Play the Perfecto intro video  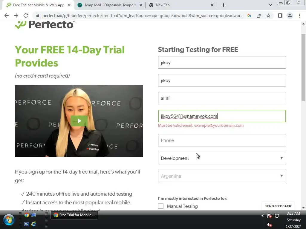[79, 121]
